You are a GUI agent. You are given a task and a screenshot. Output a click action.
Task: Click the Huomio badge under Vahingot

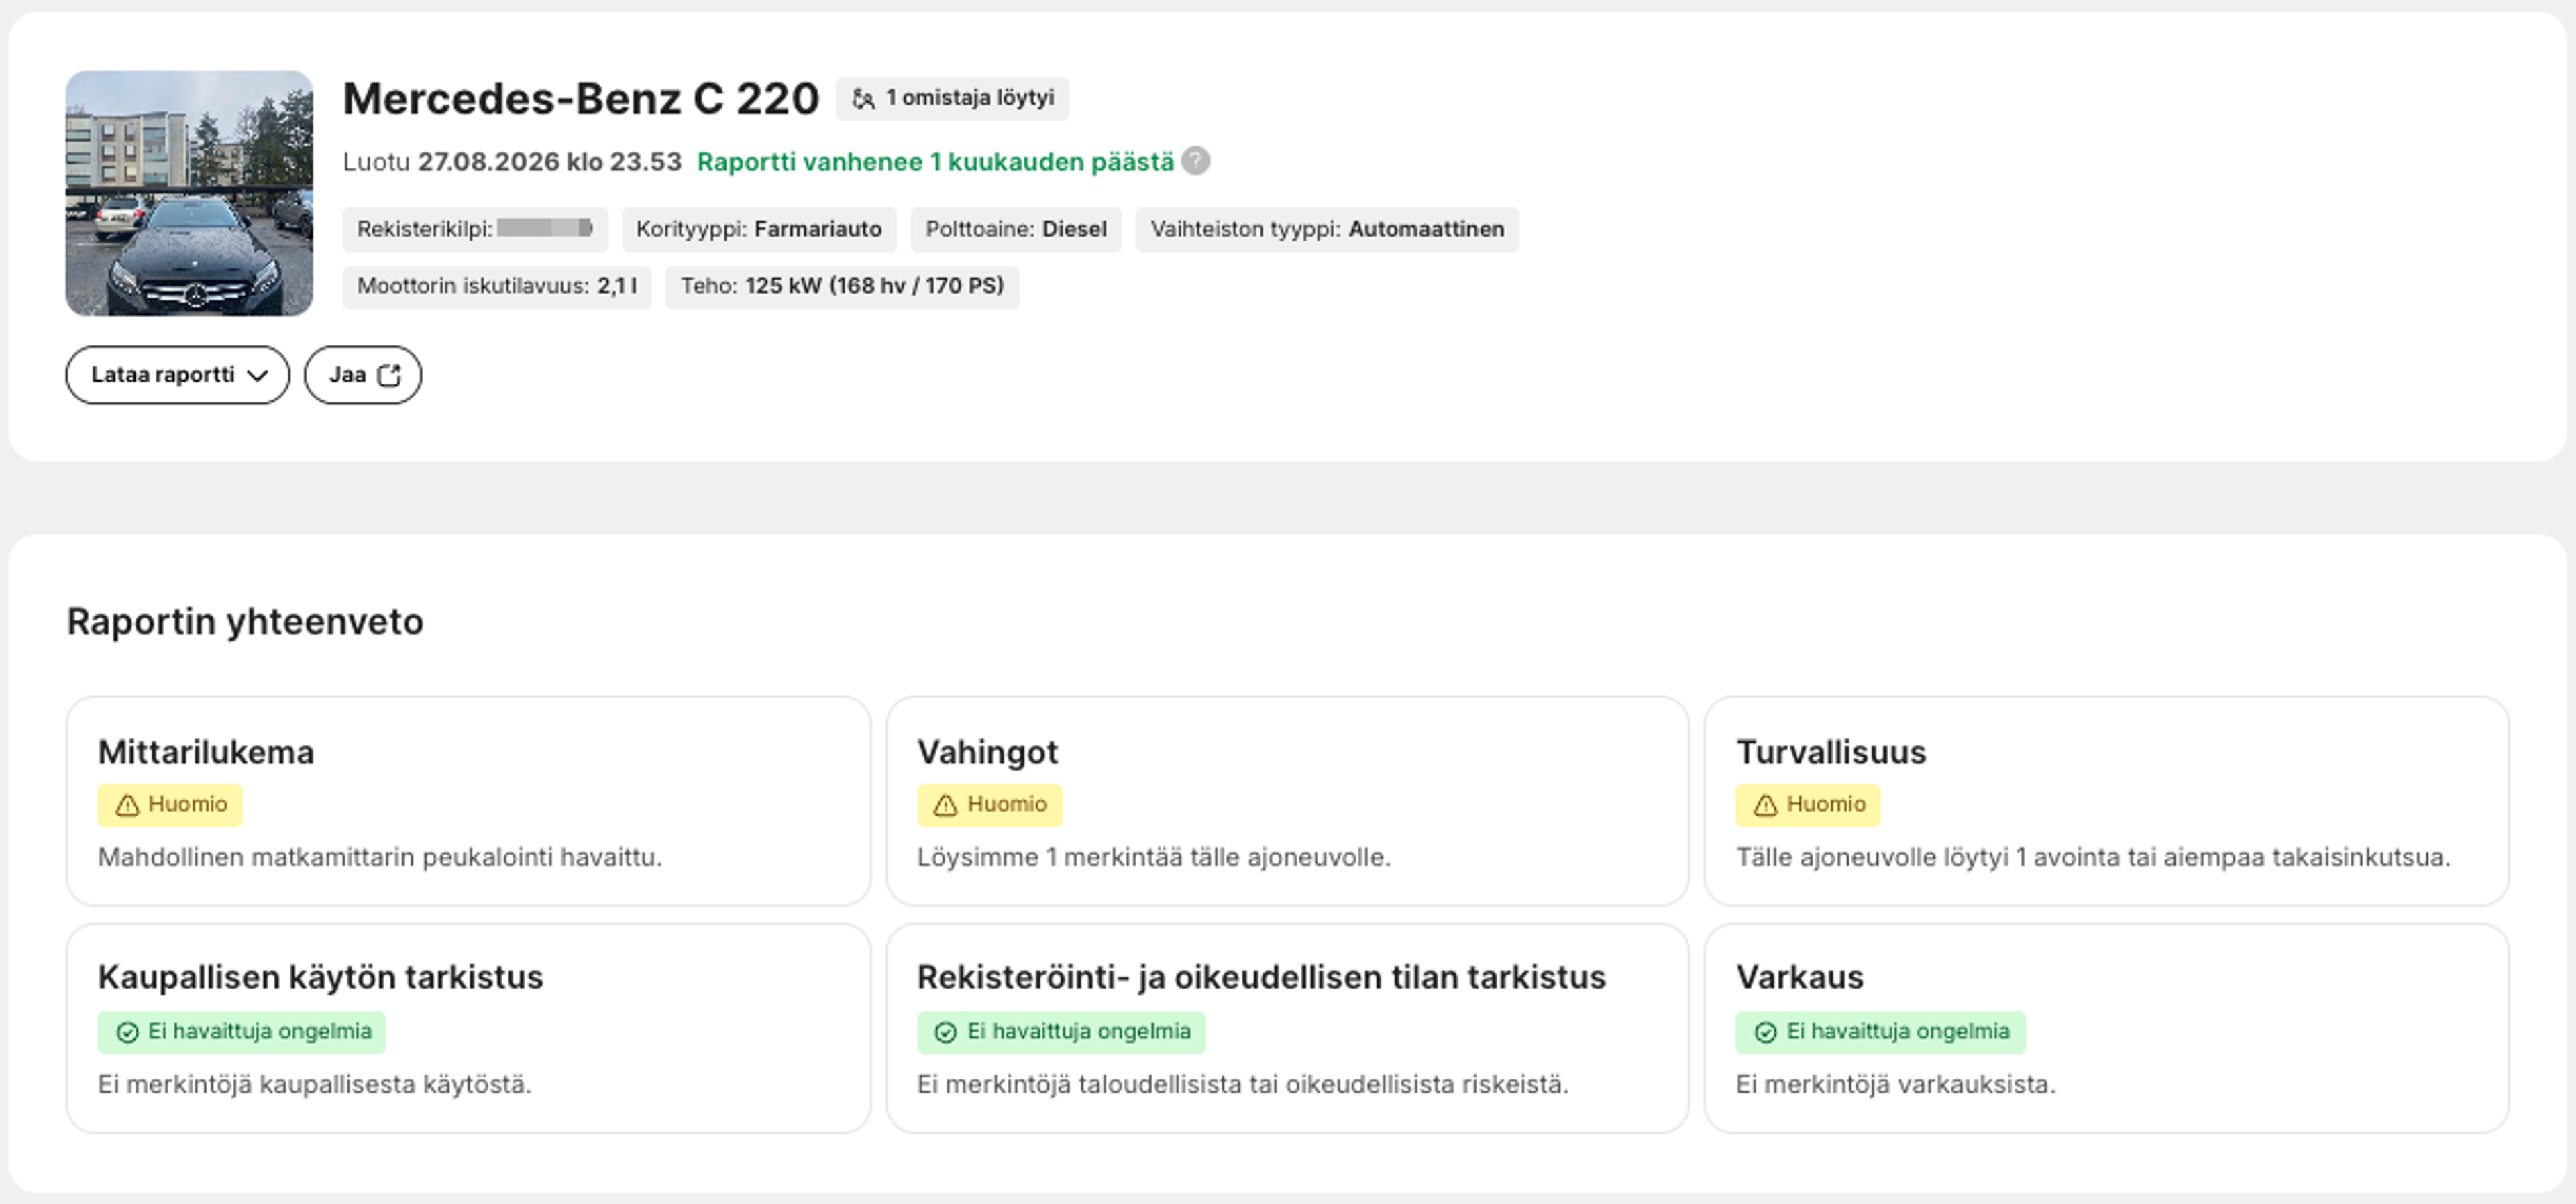coord(990,805)
